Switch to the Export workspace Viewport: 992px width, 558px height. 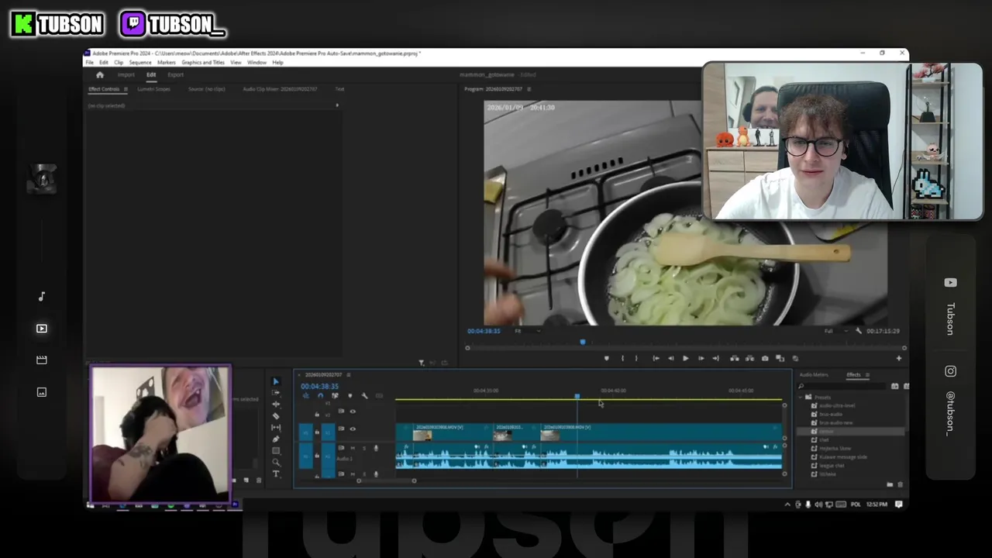pyautogui.click(x=176, y=75)
